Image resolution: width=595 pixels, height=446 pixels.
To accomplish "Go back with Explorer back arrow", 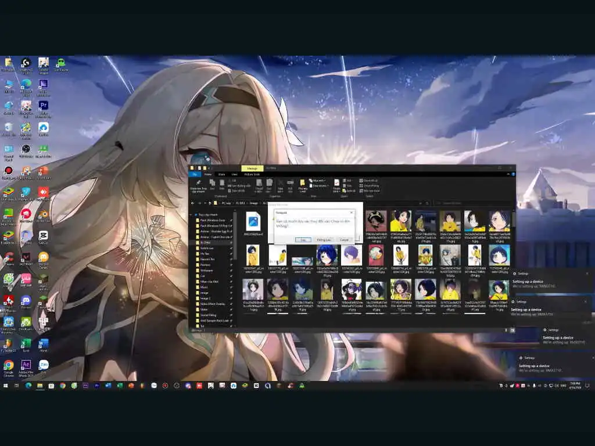I will (192, 203).
